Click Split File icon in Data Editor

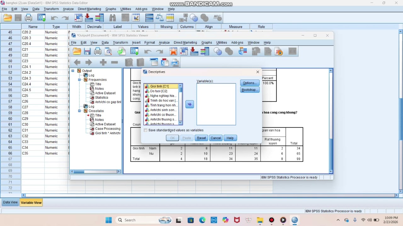(149, 18)
